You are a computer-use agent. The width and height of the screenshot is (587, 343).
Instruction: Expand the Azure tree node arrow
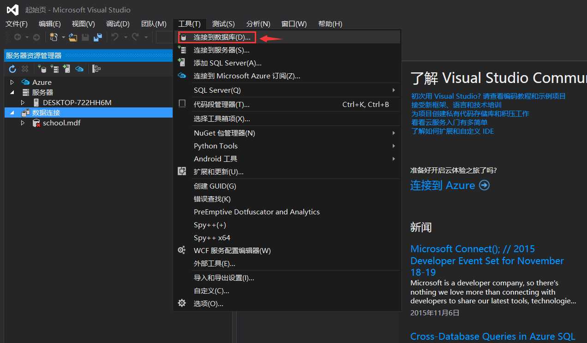pyautogui.click(x=12, y=82)
